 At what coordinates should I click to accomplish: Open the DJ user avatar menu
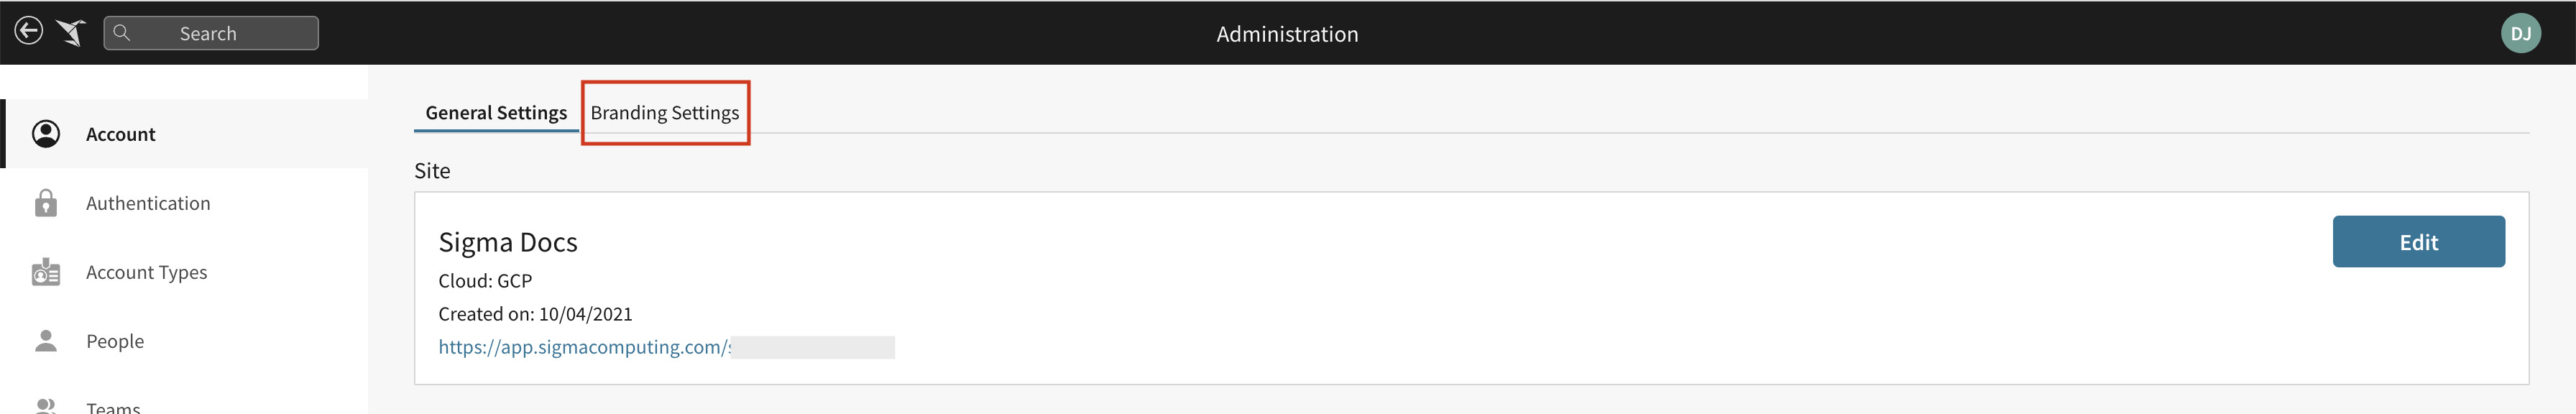(2520, 33)
